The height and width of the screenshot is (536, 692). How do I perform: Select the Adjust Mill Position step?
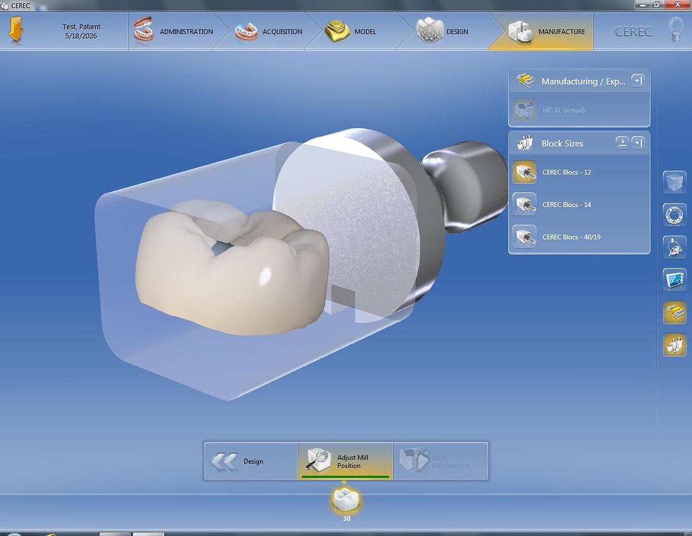pos(346,461)
